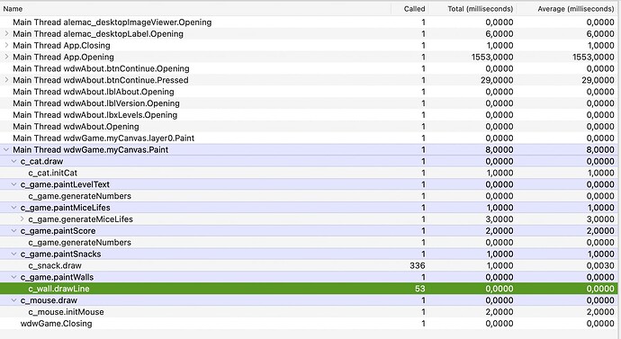Click 3,0000 total for generateMiceLifes

coord(499,219)
